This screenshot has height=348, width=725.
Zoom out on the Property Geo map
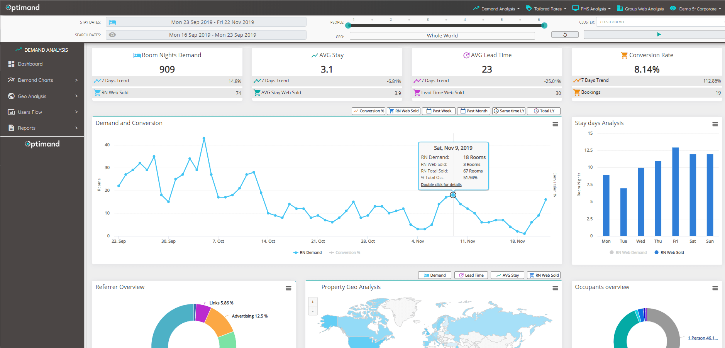(313, 311)
